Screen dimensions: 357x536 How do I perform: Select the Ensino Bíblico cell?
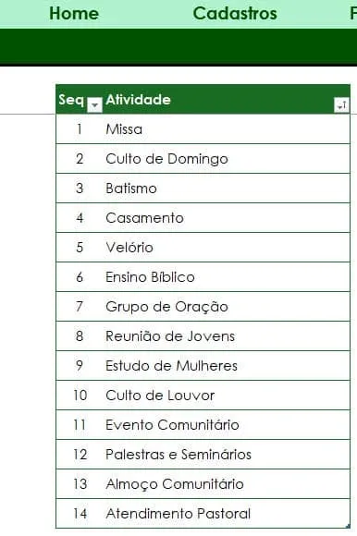pos(227,277)
